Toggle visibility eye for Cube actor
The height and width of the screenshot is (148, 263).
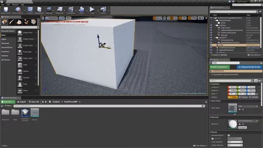(211, 45)
